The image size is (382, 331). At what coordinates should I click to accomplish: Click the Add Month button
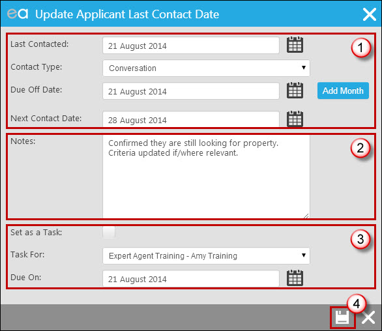point(343,91)
